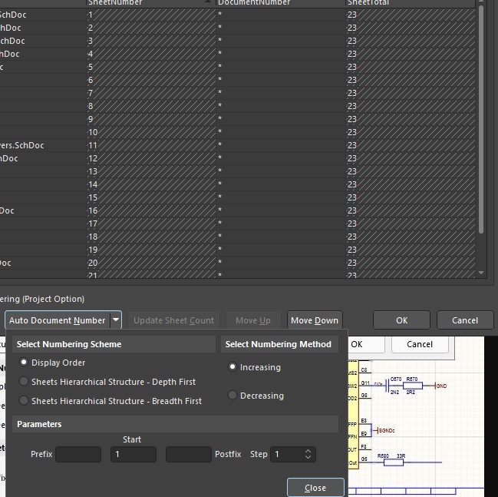Click SheetTotal cell in sheet 18 row
The height and width of the screenshot is (497, 498).
(x=411, y=237)
